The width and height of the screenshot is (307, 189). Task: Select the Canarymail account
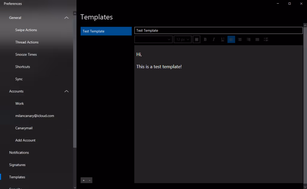[24, 128]
